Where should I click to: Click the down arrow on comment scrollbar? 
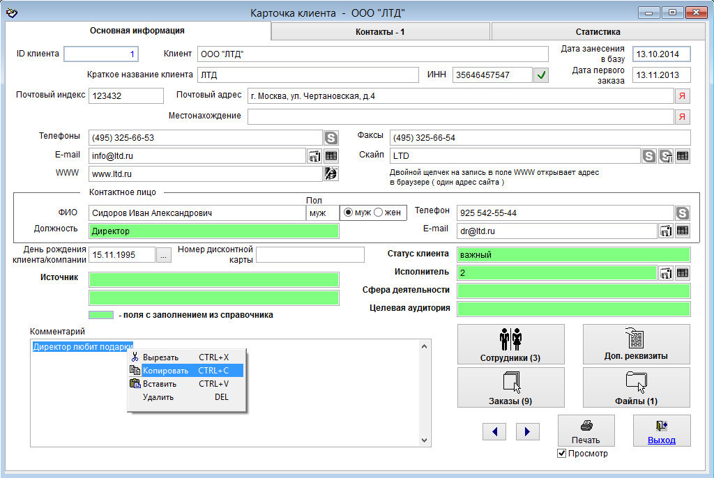coord(425,440)
